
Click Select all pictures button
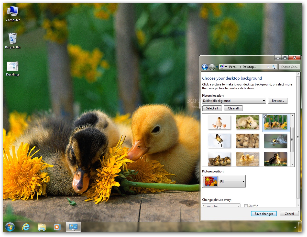click(212, 108)
